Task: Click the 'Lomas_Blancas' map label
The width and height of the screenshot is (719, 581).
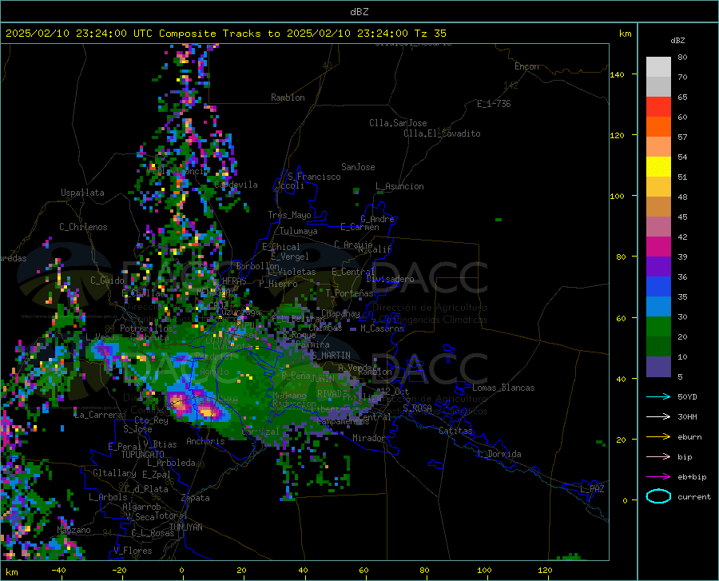Action: (503, 388)
